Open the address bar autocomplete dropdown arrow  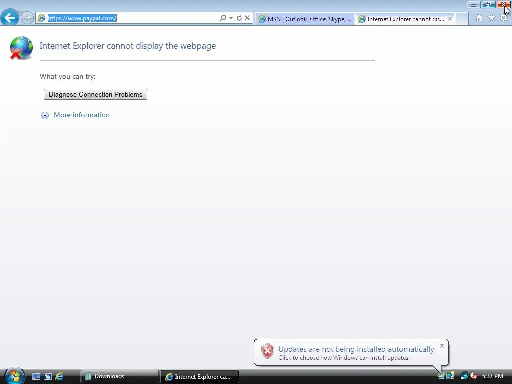coord(231,18)
